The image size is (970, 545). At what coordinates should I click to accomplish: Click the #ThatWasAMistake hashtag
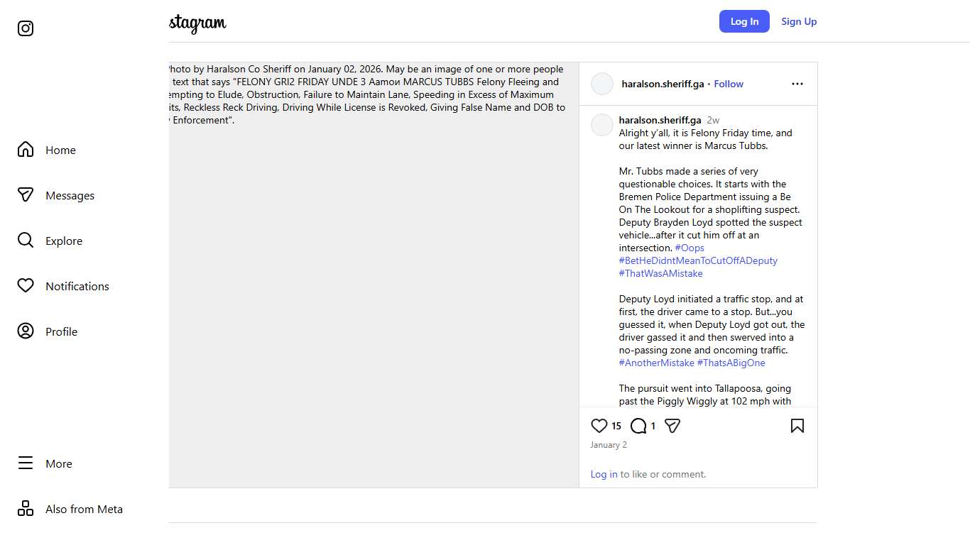point(660,273)
